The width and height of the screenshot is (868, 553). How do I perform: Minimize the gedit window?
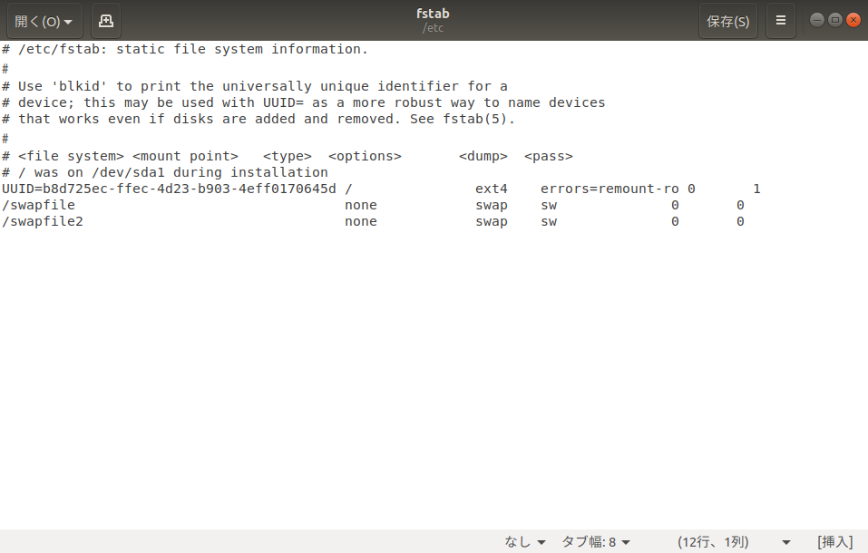click(816, 18)
